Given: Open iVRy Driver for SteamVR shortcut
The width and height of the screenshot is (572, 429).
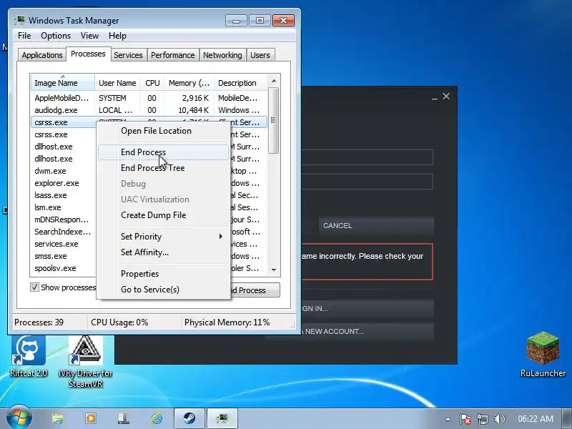Looking at the screenshot, I should [x=86, y=361].
